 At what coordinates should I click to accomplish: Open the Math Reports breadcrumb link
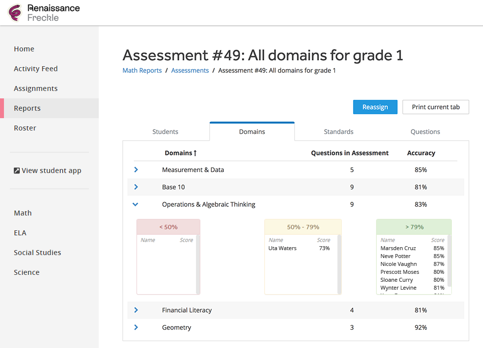coord(142,70)
